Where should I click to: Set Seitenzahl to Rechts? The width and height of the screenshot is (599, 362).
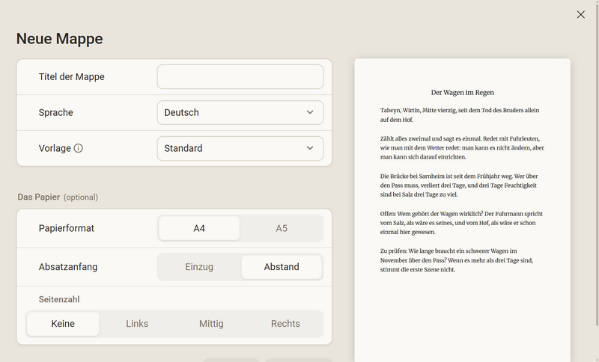(x=285, y=324)
